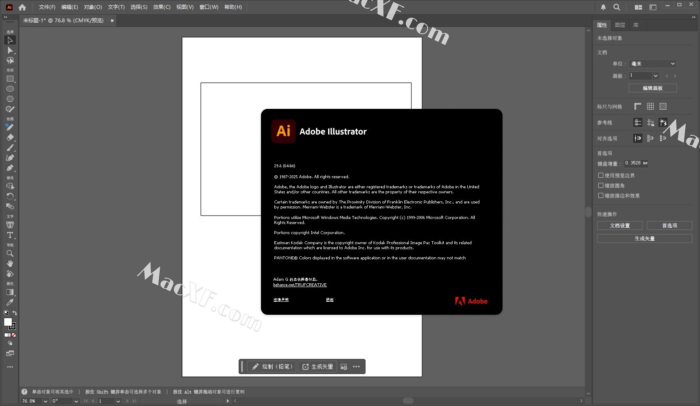700x406 pixels.
Task: Select the Pen tool
Action: click(10, 168)
